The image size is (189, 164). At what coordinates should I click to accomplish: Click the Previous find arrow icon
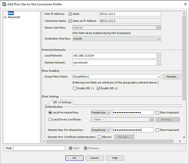point(86,148)
